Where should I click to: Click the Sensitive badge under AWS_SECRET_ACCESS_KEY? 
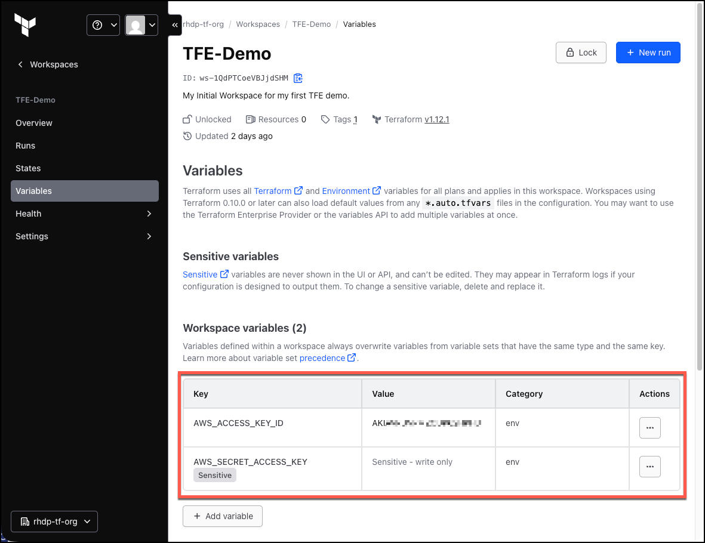(x=215, y=475)
